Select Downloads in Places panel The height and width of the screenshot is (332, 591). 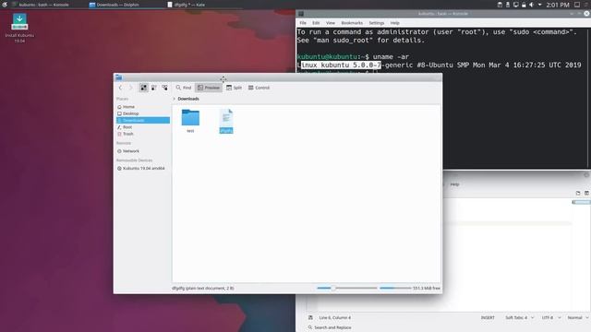[x=143, y=121]
